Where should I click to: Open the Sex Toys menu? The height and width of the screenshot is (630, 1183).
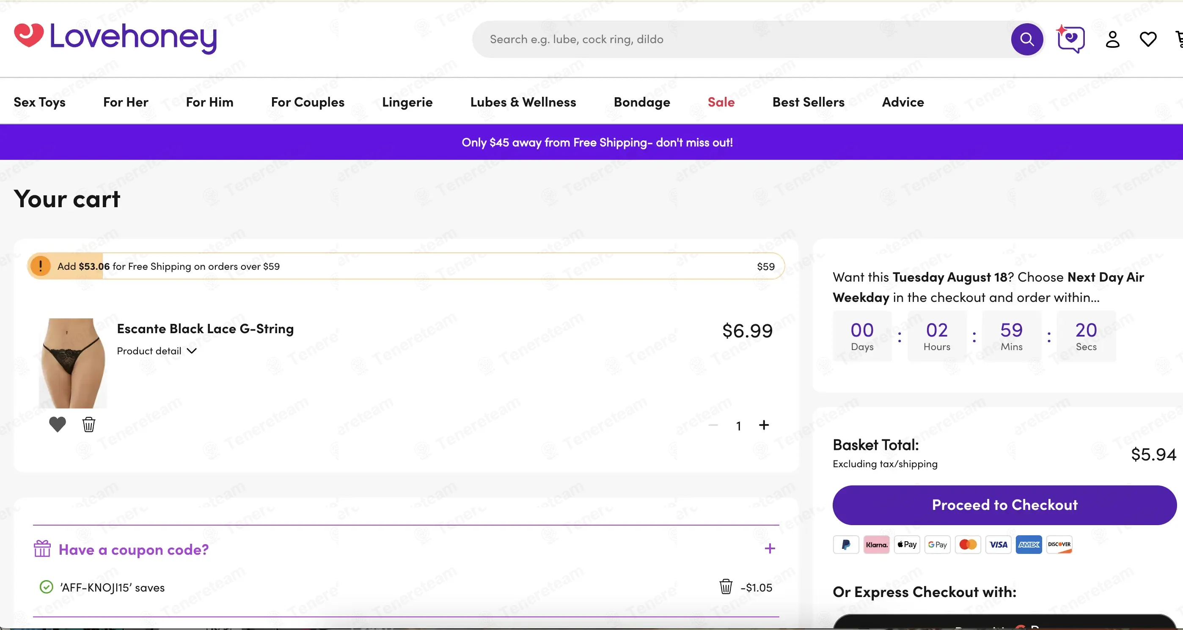(x=39, y=102)
